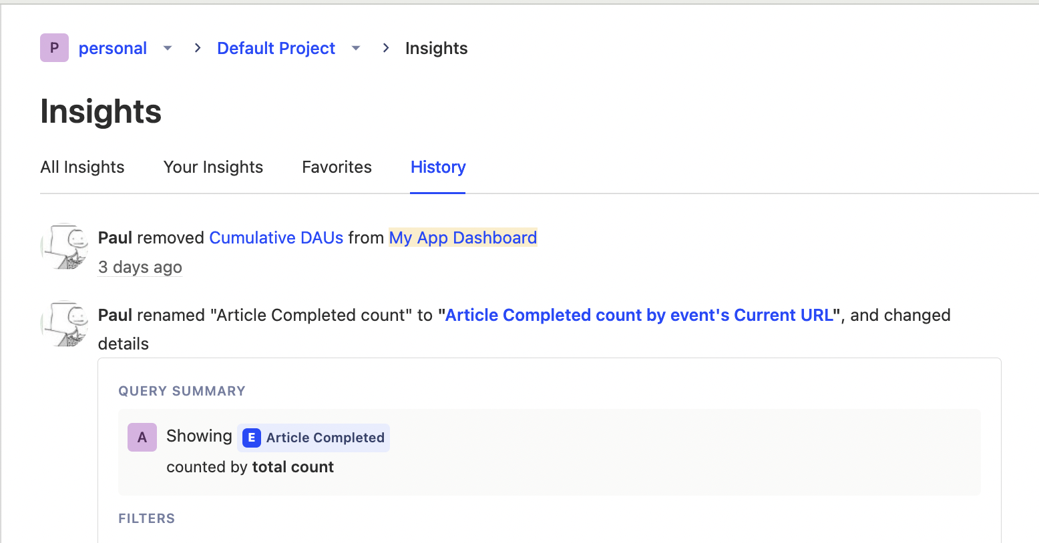Click the Query Summary card panel
Image resolution: width=1039 pixels, height=543 pixels.
coord(549,452)
